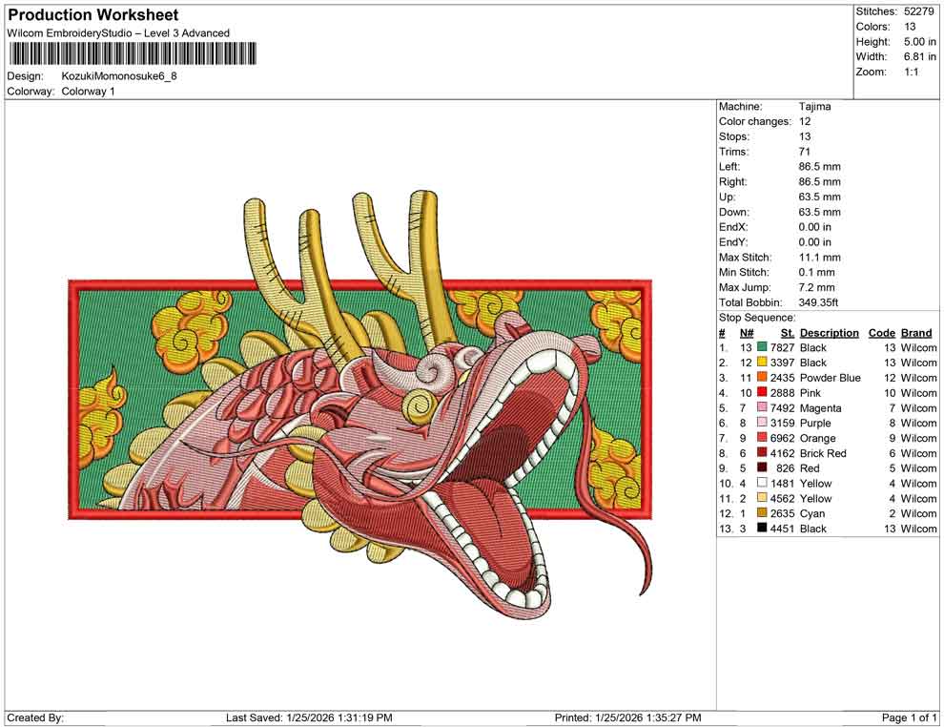Select the Stitches value 52279

point(918,11)
